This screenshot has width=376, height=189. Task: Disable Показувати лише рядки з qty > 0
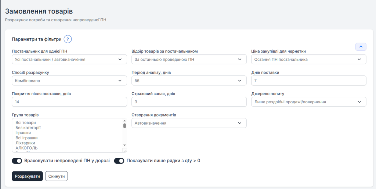click(x=119, y=161)
